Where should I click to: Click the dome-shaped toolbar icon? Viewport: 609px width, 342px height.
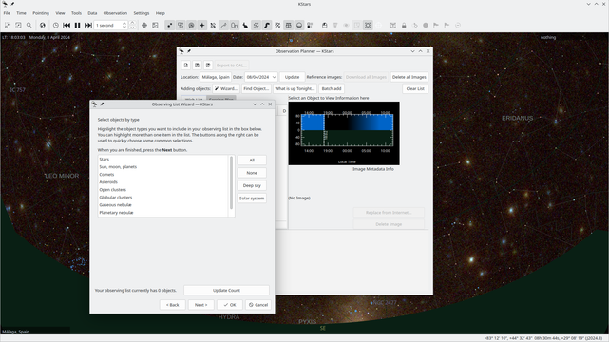coord(324,26)
